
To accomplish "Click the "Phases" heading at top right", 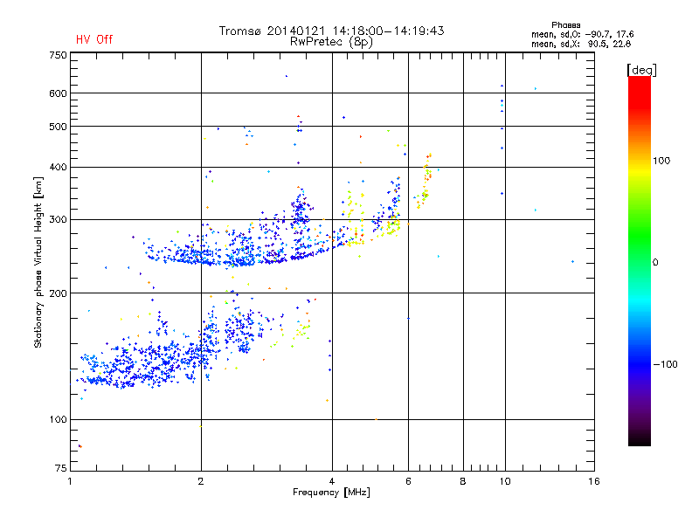I will point(565,25).
